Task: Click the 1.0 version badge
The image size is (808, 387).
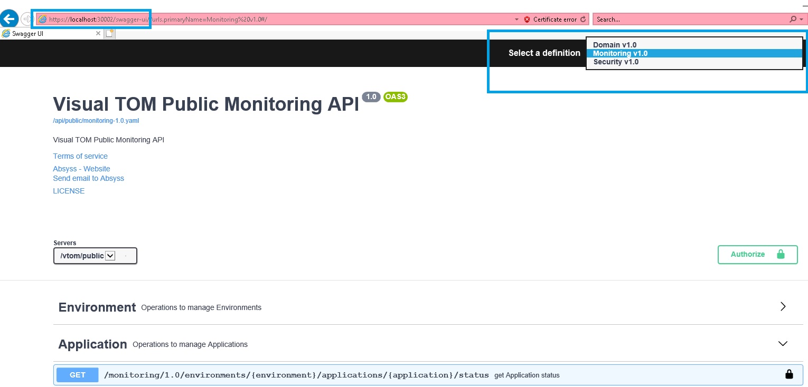Action: (x=371, y=97)
